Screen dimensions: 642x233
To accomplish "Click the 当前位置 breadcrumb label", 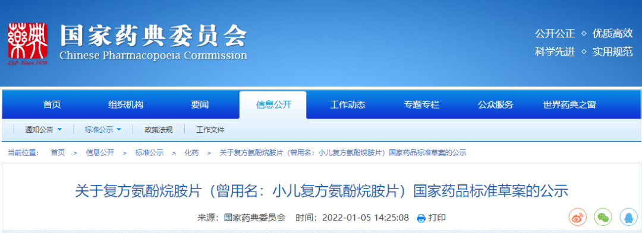I will tap(23, 152).
